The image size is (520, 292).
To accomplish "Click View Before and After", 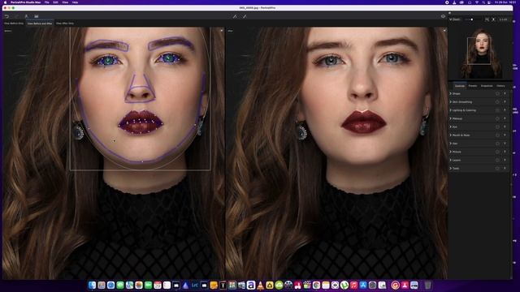I will pos(40,24).
